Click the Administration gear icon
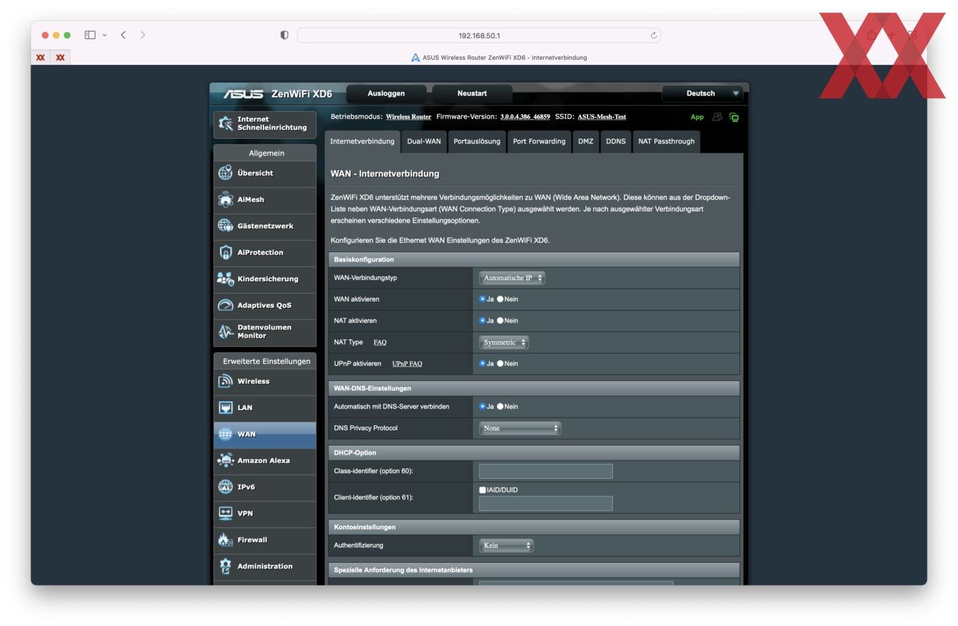The width and height of the screenshot is (958, 626). click(225, 566)
